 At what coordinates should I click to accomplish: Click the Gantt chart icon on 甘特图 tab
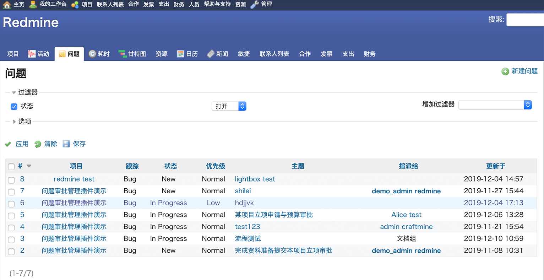click(x=123, y=54)
